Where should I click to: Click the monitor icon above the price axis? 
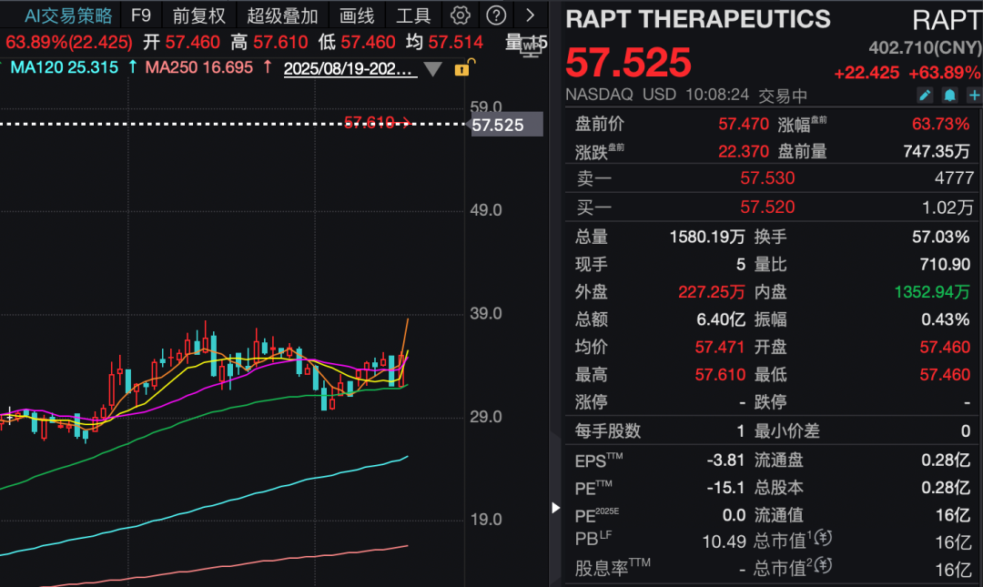[x=531, y=47]
